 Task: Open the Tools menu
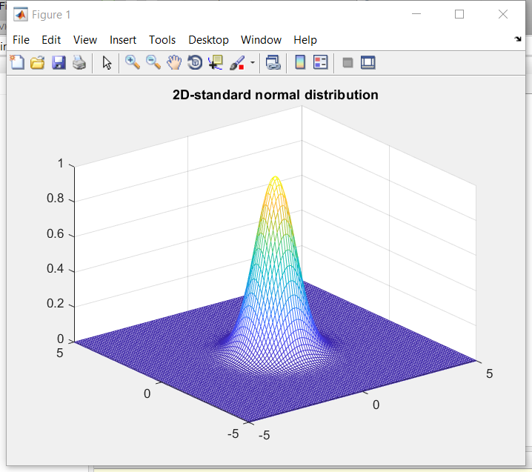162,40
